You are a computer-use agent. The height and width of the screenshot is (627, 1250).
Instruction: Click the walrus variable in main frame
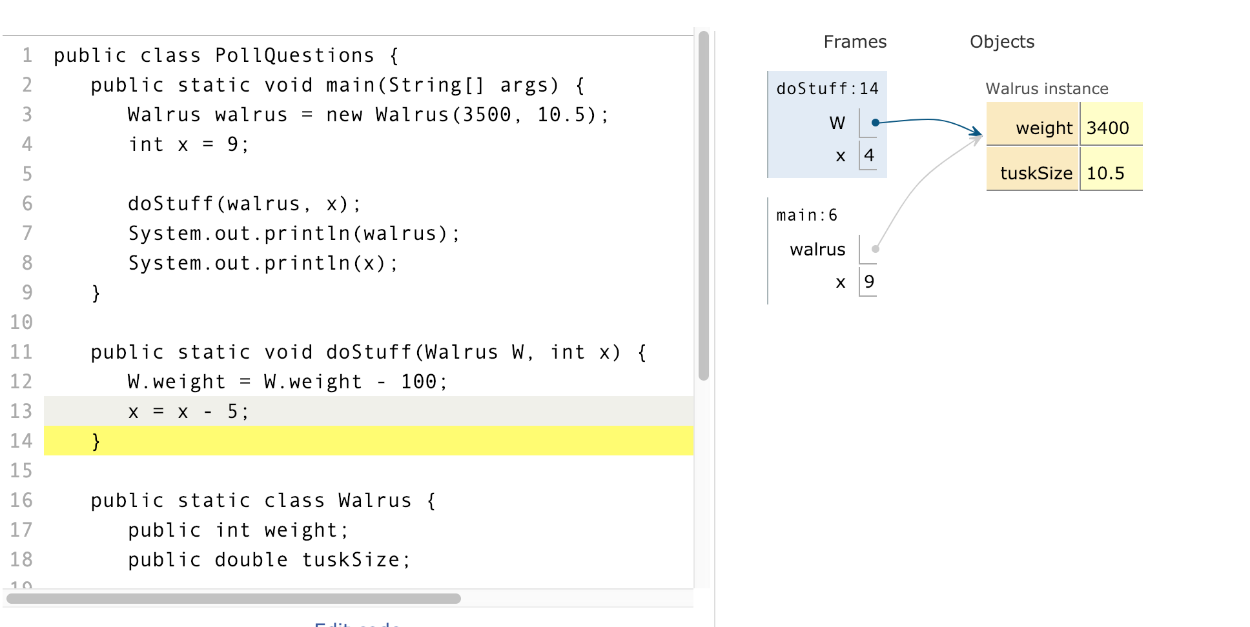pos(817,250)
